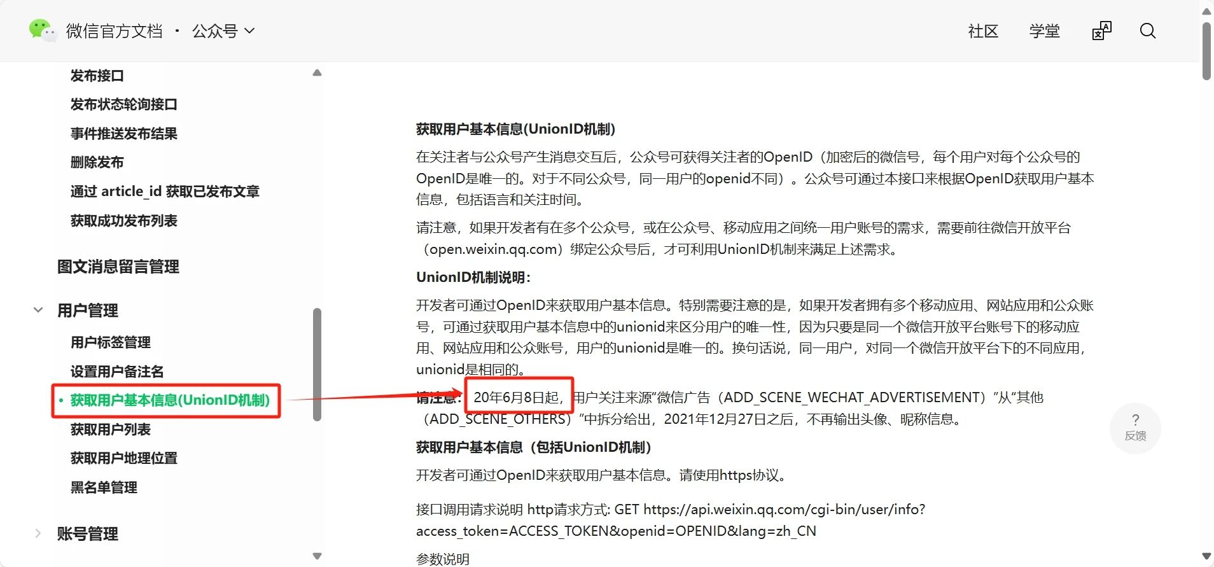Open 获取用户列表 in sidebar
Screen dimensions: 1214x567
[x=110, y=429]
